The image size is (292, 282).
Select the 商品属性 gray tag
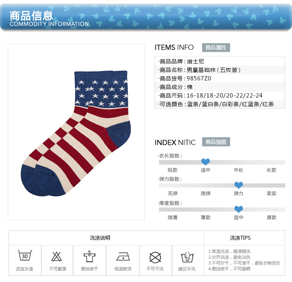point(216,47)
